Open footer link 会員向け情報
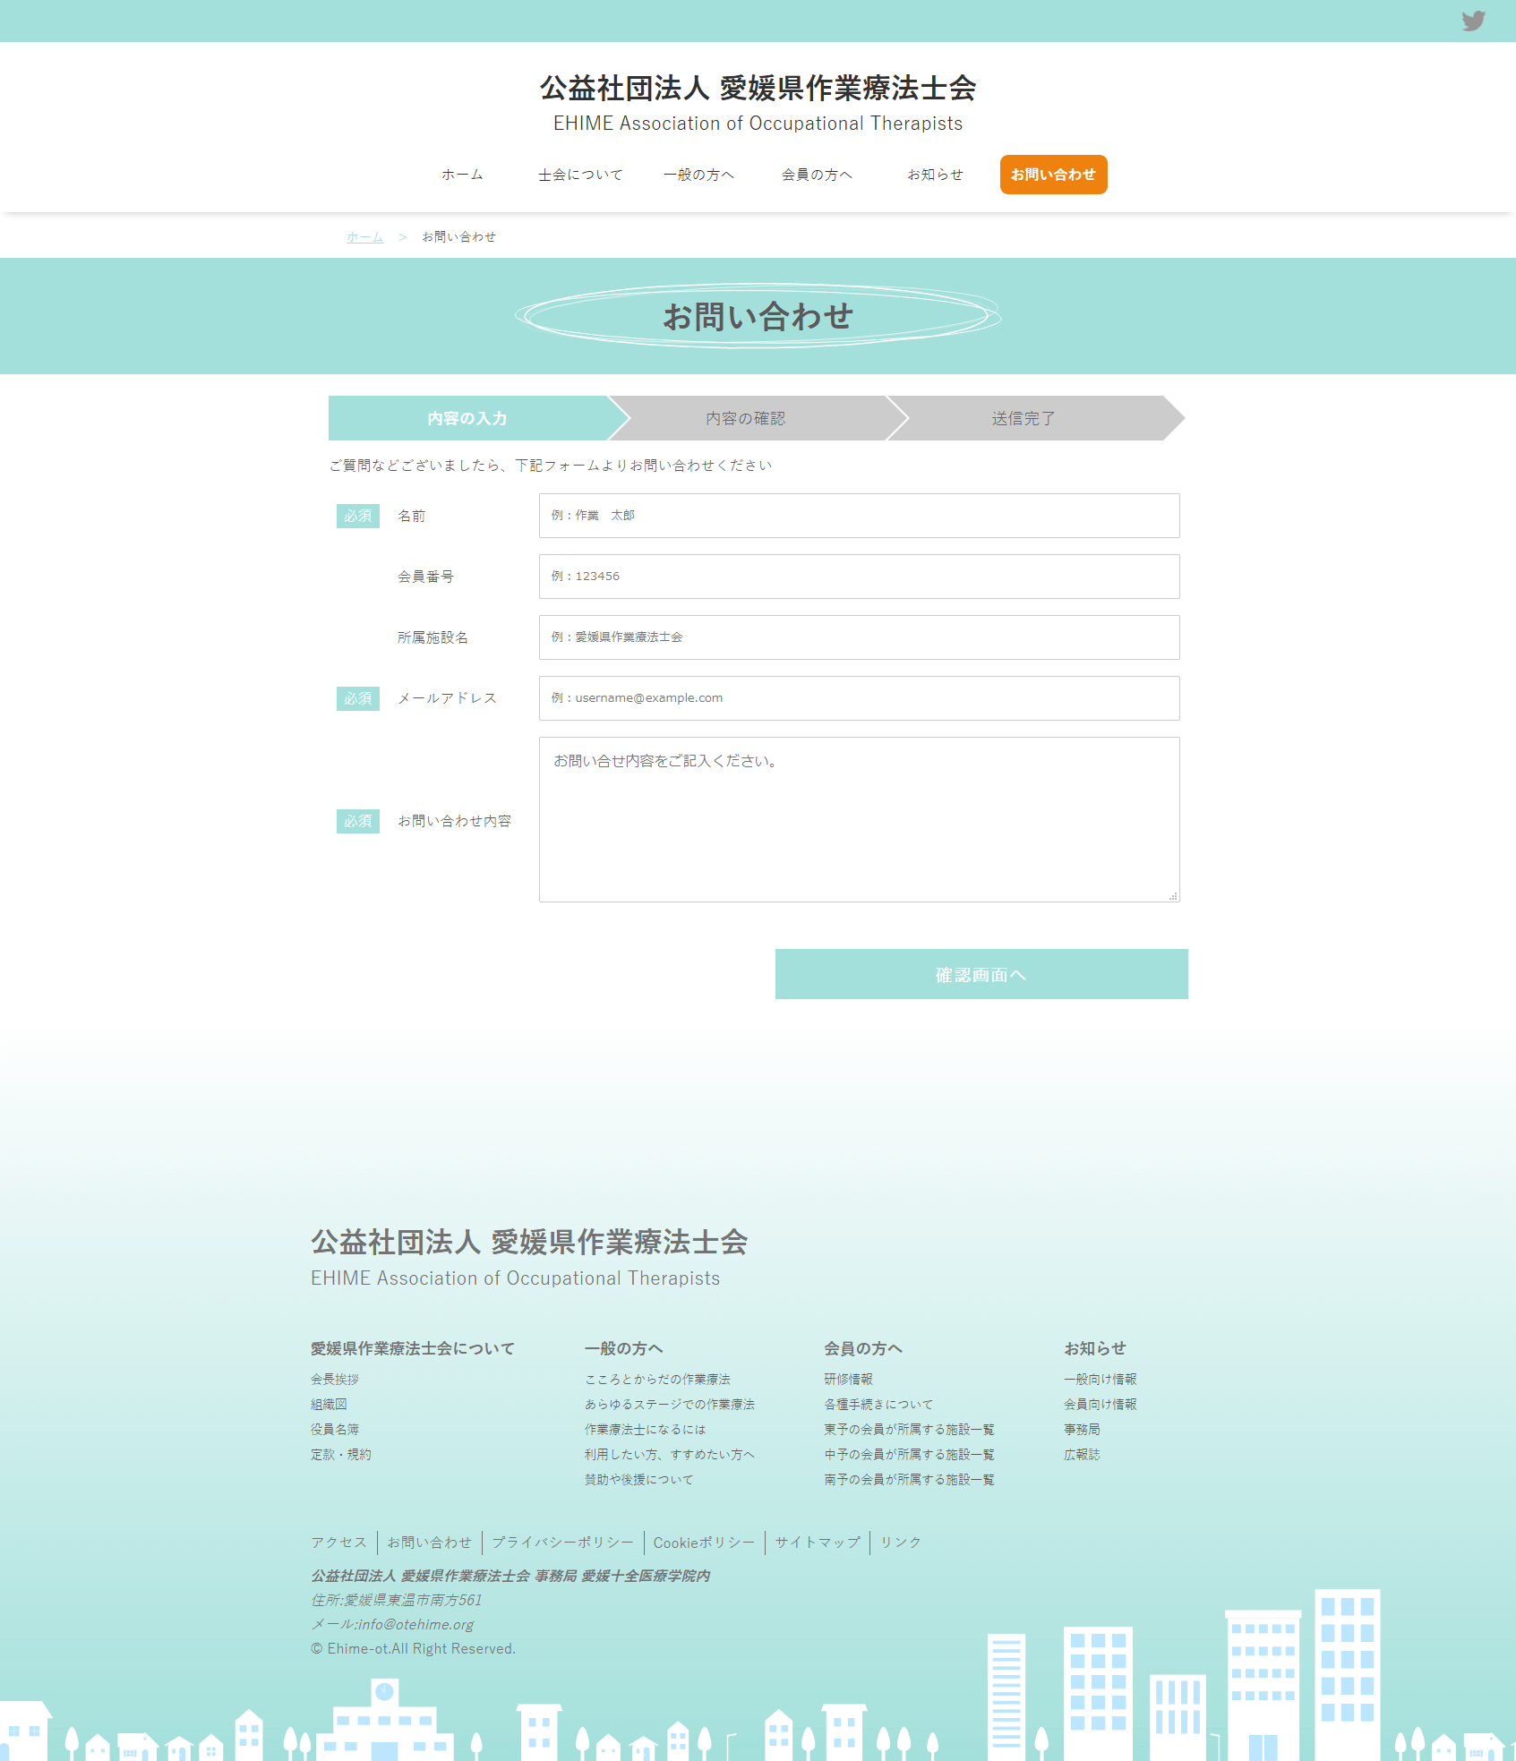1516x1761 pixels. (x=1101, y=1405)
